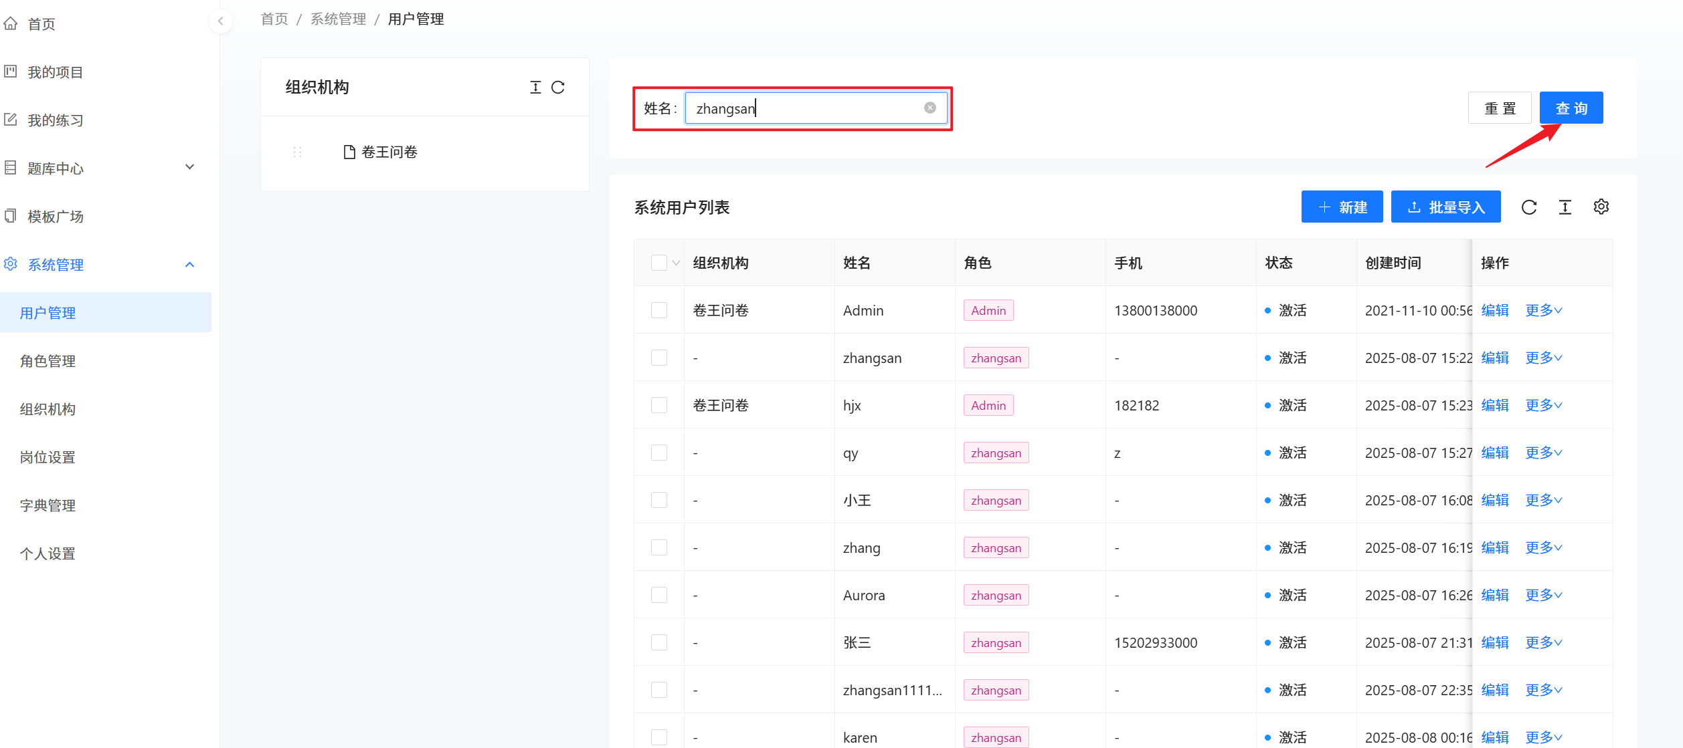This screenshot has width=1683, height=748.
Task: Check the zhangsan user row
Action: (x=659, y=358)
